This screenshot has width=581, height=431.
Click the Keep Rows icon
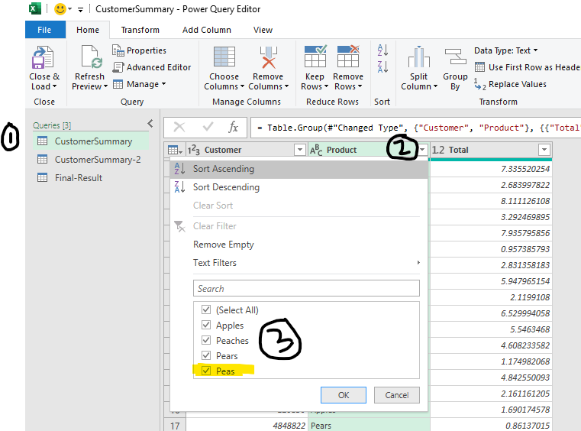click(315, 57)
